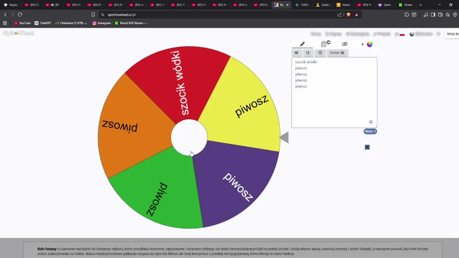The height and width of the screenshot is (258, 459).
Task: Click the Wpisy: 5 counter badge
Action: 370,131
